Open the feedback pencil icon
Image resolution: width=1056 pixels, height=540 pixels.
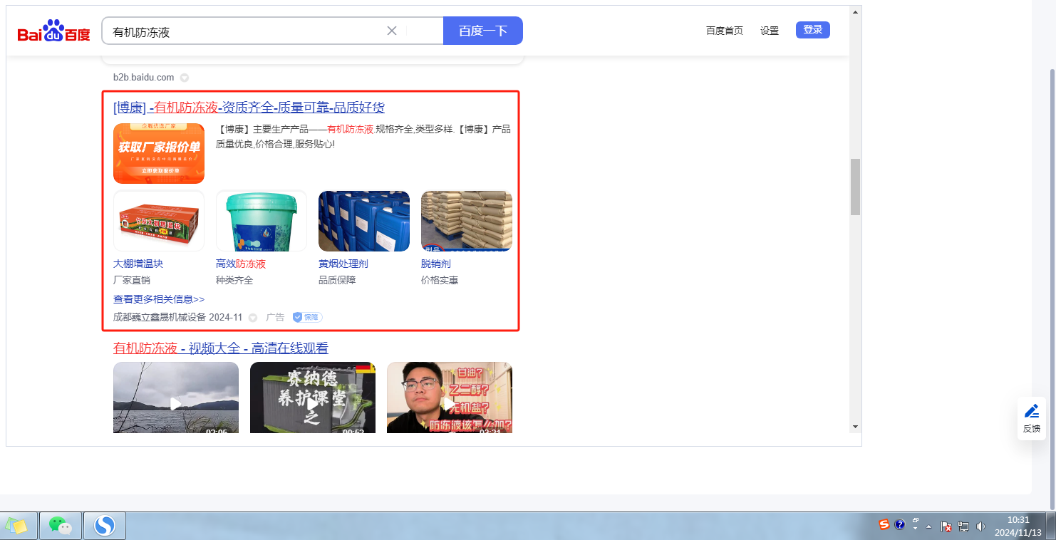pyautogui.click(x=1031, y=411)
